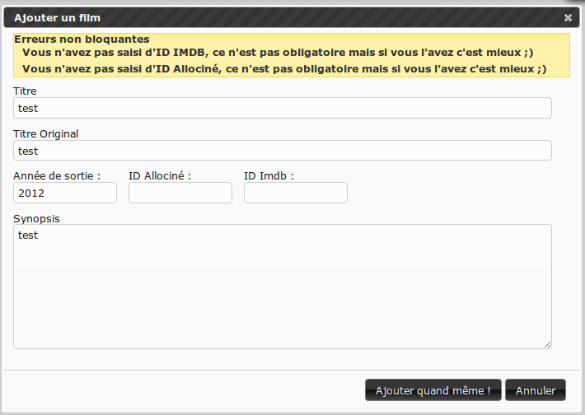Grab the Synopsis textarea resize handle
The image size is (585, 415).
pos(547,343)
